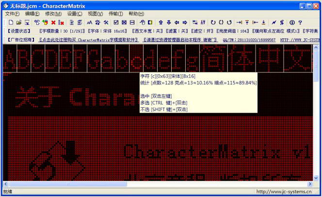Click the align-to-left-edge arrow icon

click(x=255, y=22)
